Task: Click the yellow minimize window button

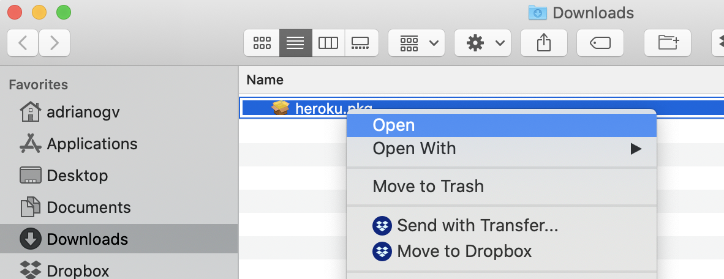Action: [x=39, y=12]
